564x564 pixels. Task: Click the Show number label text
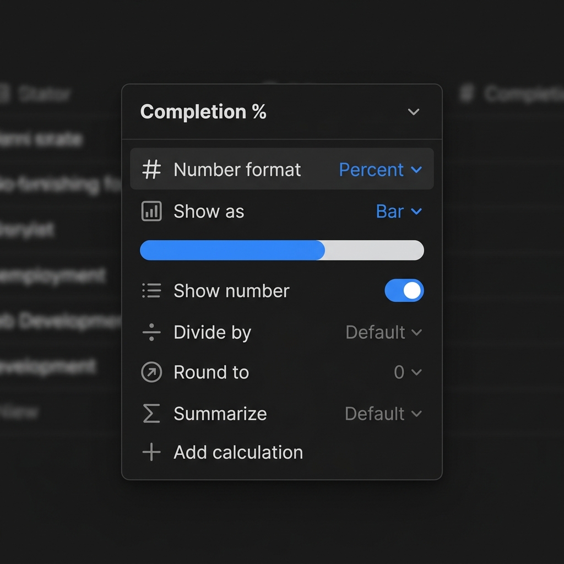[x=231, y=291]
